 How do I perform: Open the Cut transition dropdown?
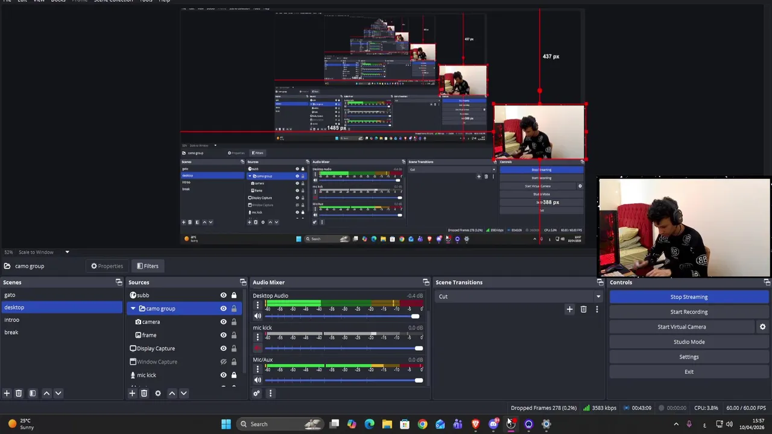(519, 296)
